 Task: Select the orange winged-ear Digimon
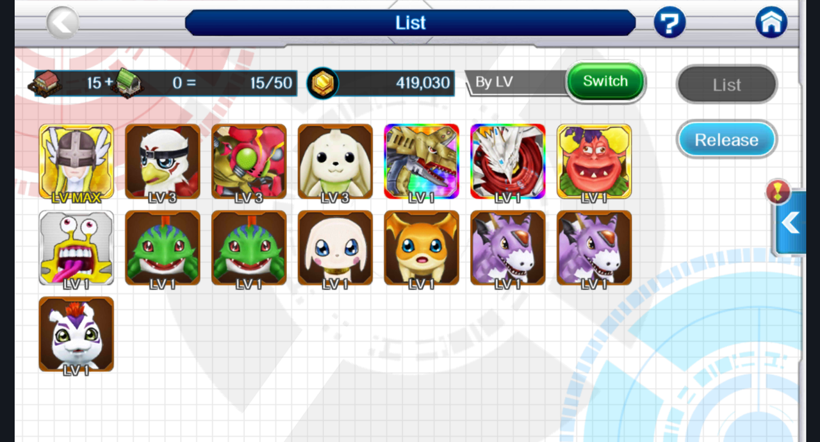(422, 249)
